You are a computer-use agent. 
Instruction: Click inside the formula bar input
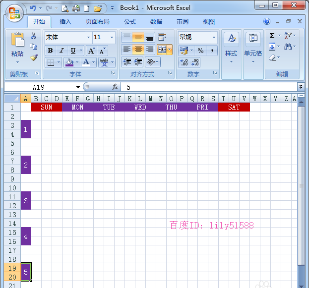209,87
